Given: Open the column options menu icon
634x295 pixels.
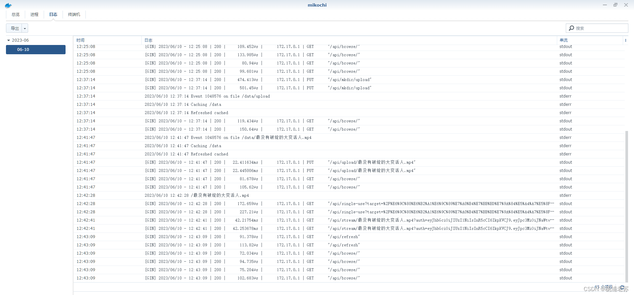Looking at the screenshot, I should click(625, 40).
